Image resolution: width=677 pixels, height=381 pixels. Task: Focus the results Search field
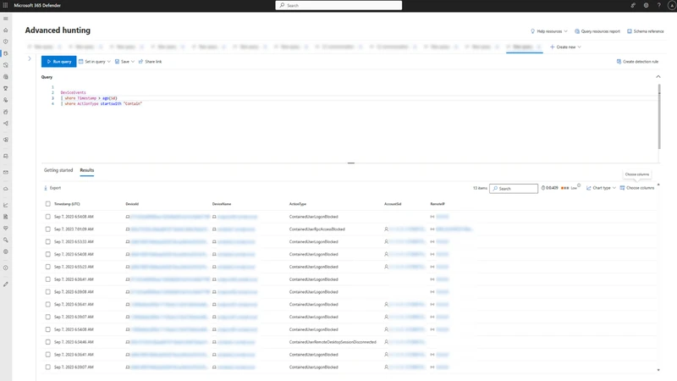point(514,188)
